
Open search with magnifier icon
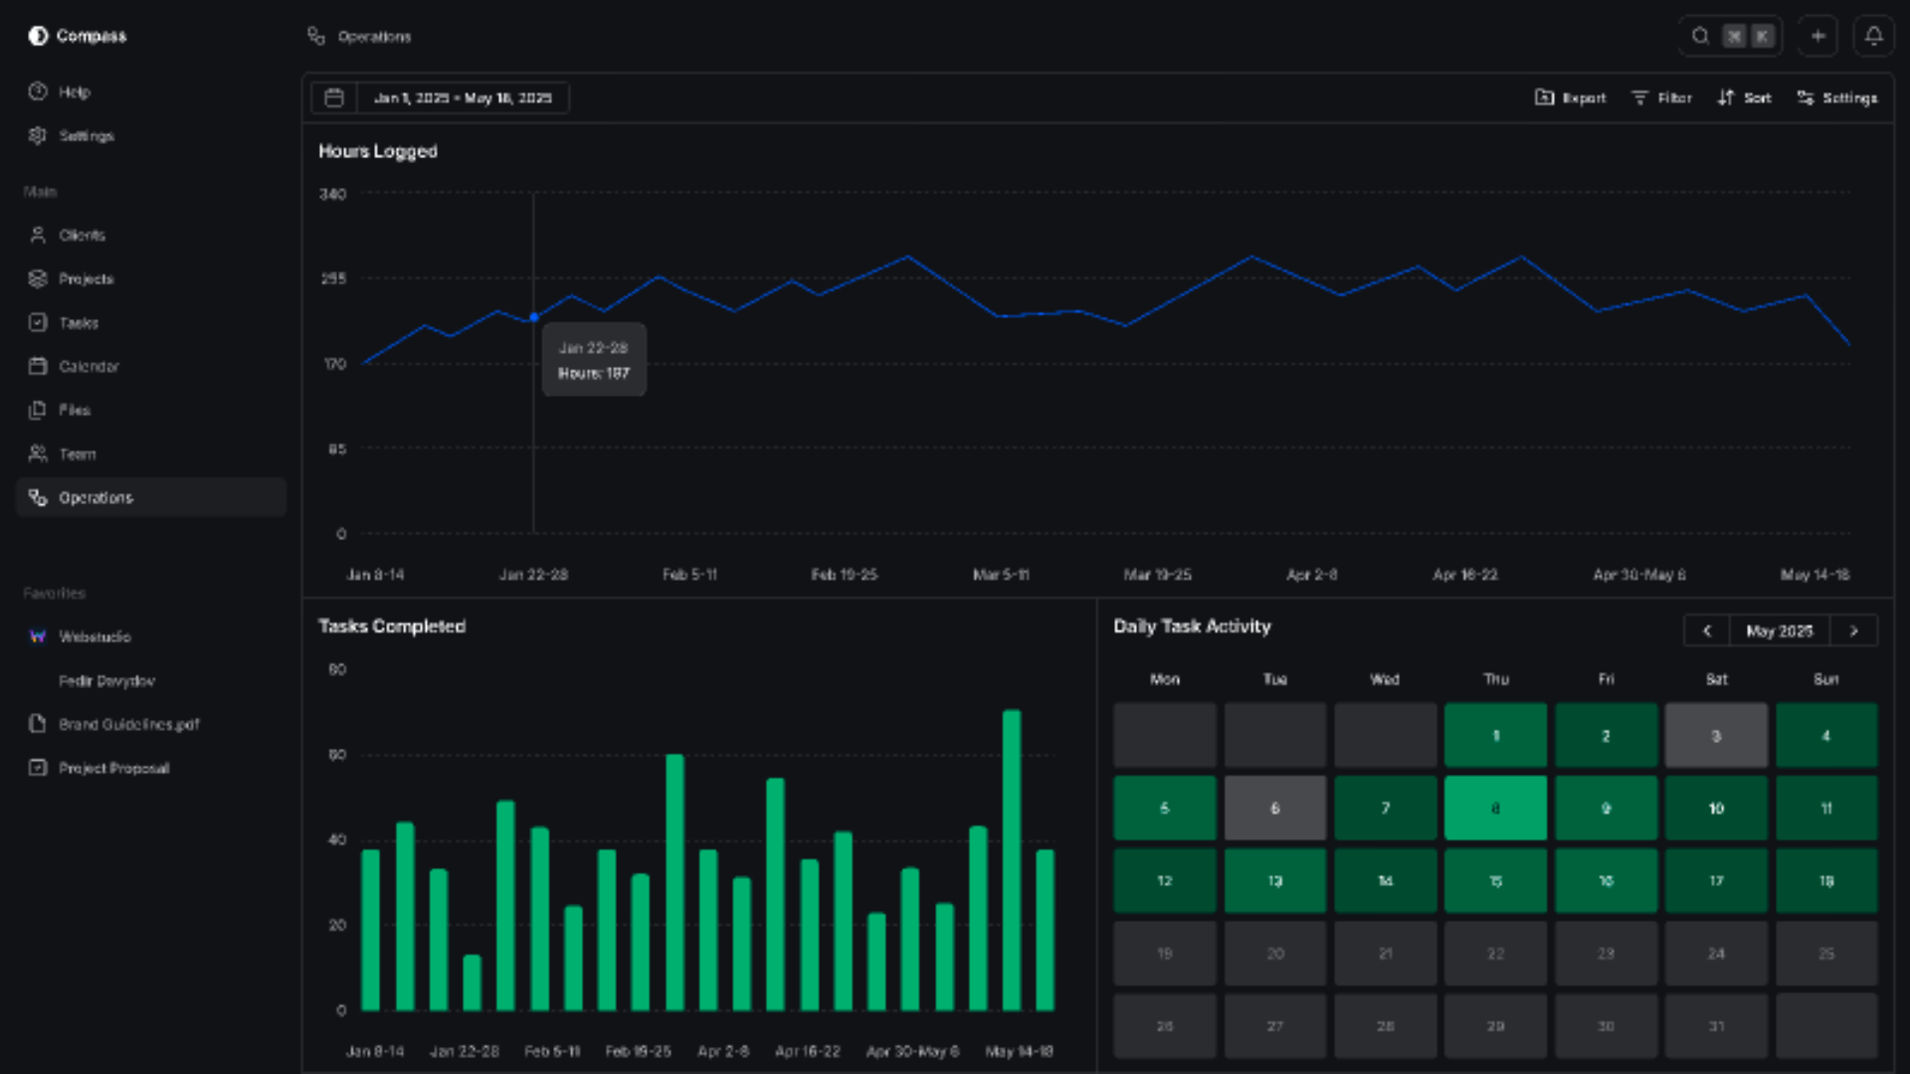coord(1700,36)
